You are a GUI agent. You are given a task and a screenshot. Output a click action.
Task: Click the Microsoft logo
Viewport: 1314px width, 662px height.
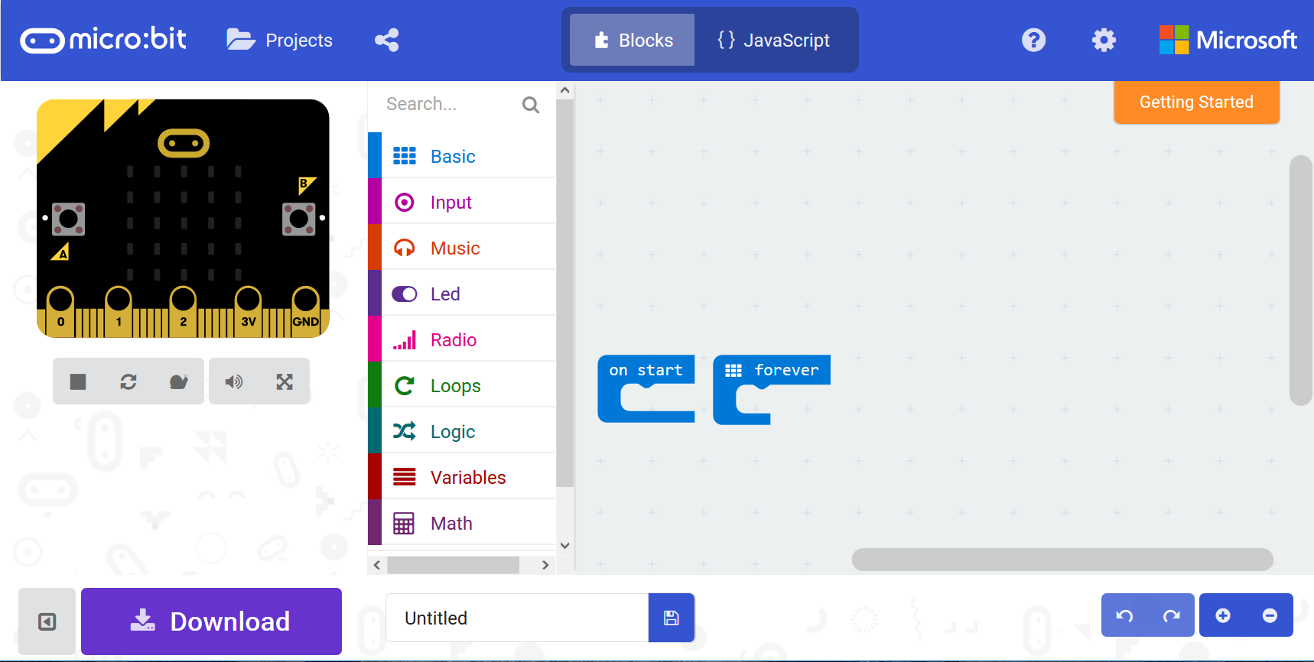1228,40
